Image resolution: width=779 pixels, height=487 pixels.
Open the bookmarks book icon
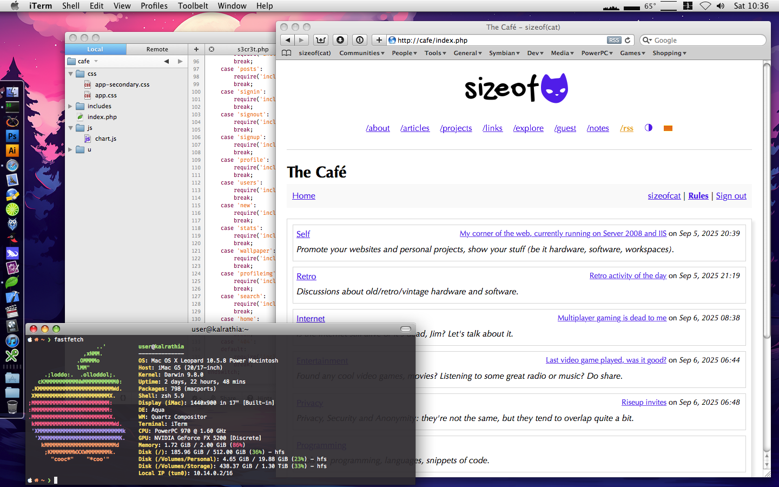(x=287, y=53)
